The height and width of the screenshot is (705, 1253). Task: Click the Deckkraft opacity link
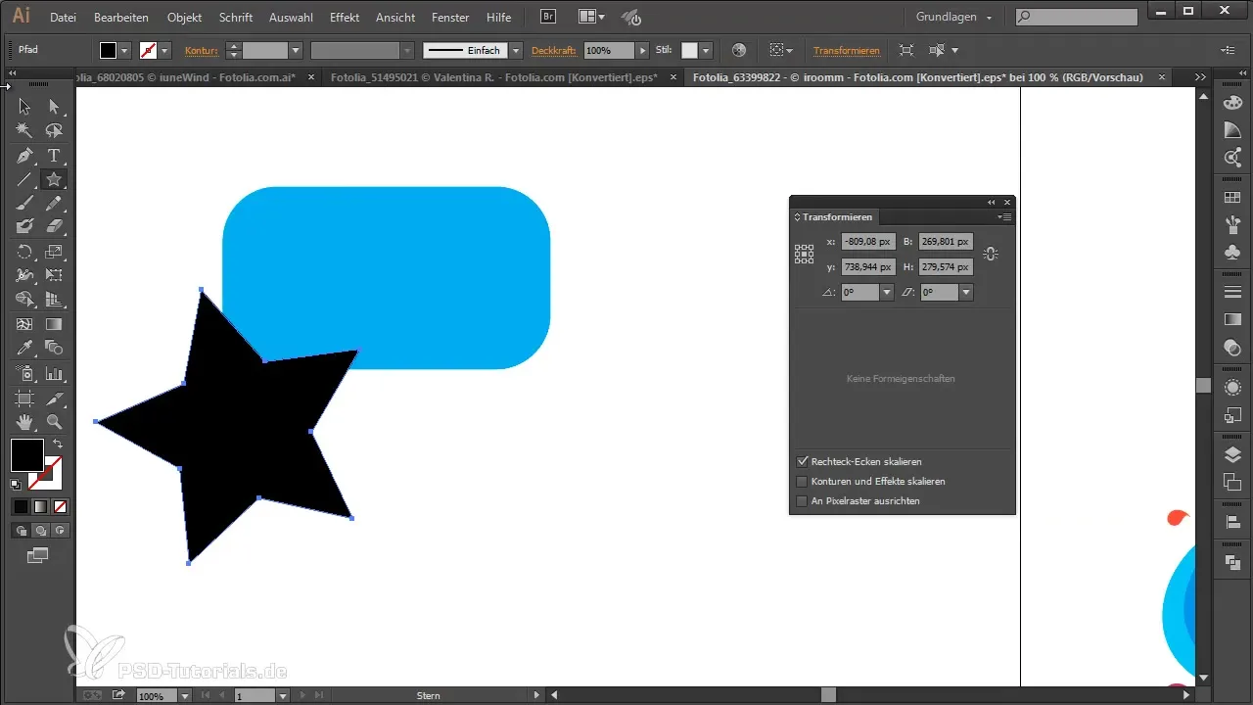click(555, 50)
